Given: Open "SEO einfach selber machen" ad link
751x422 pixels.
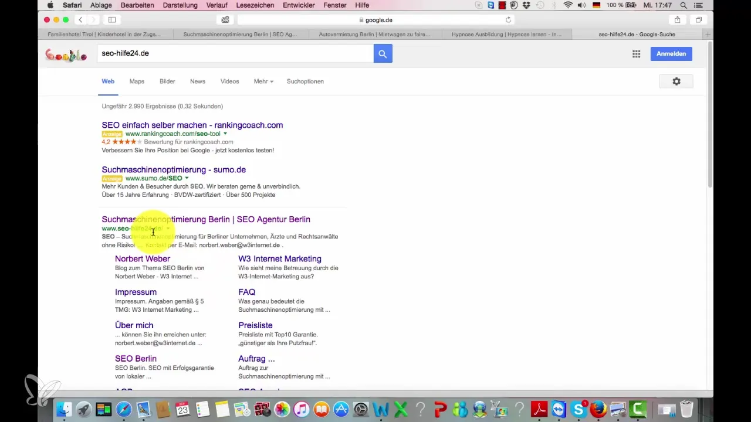Looking at the screenshot, I should point(192,125).
